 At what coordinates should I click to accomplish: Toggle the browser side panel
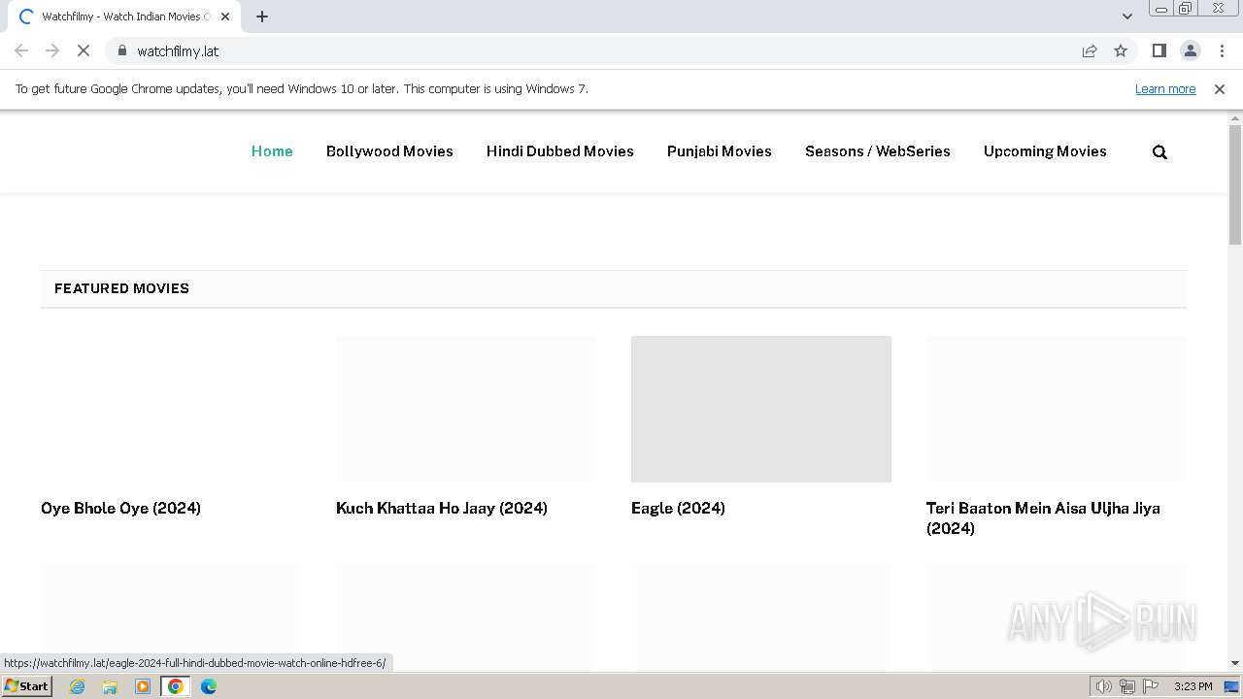tap(1159, 50)
